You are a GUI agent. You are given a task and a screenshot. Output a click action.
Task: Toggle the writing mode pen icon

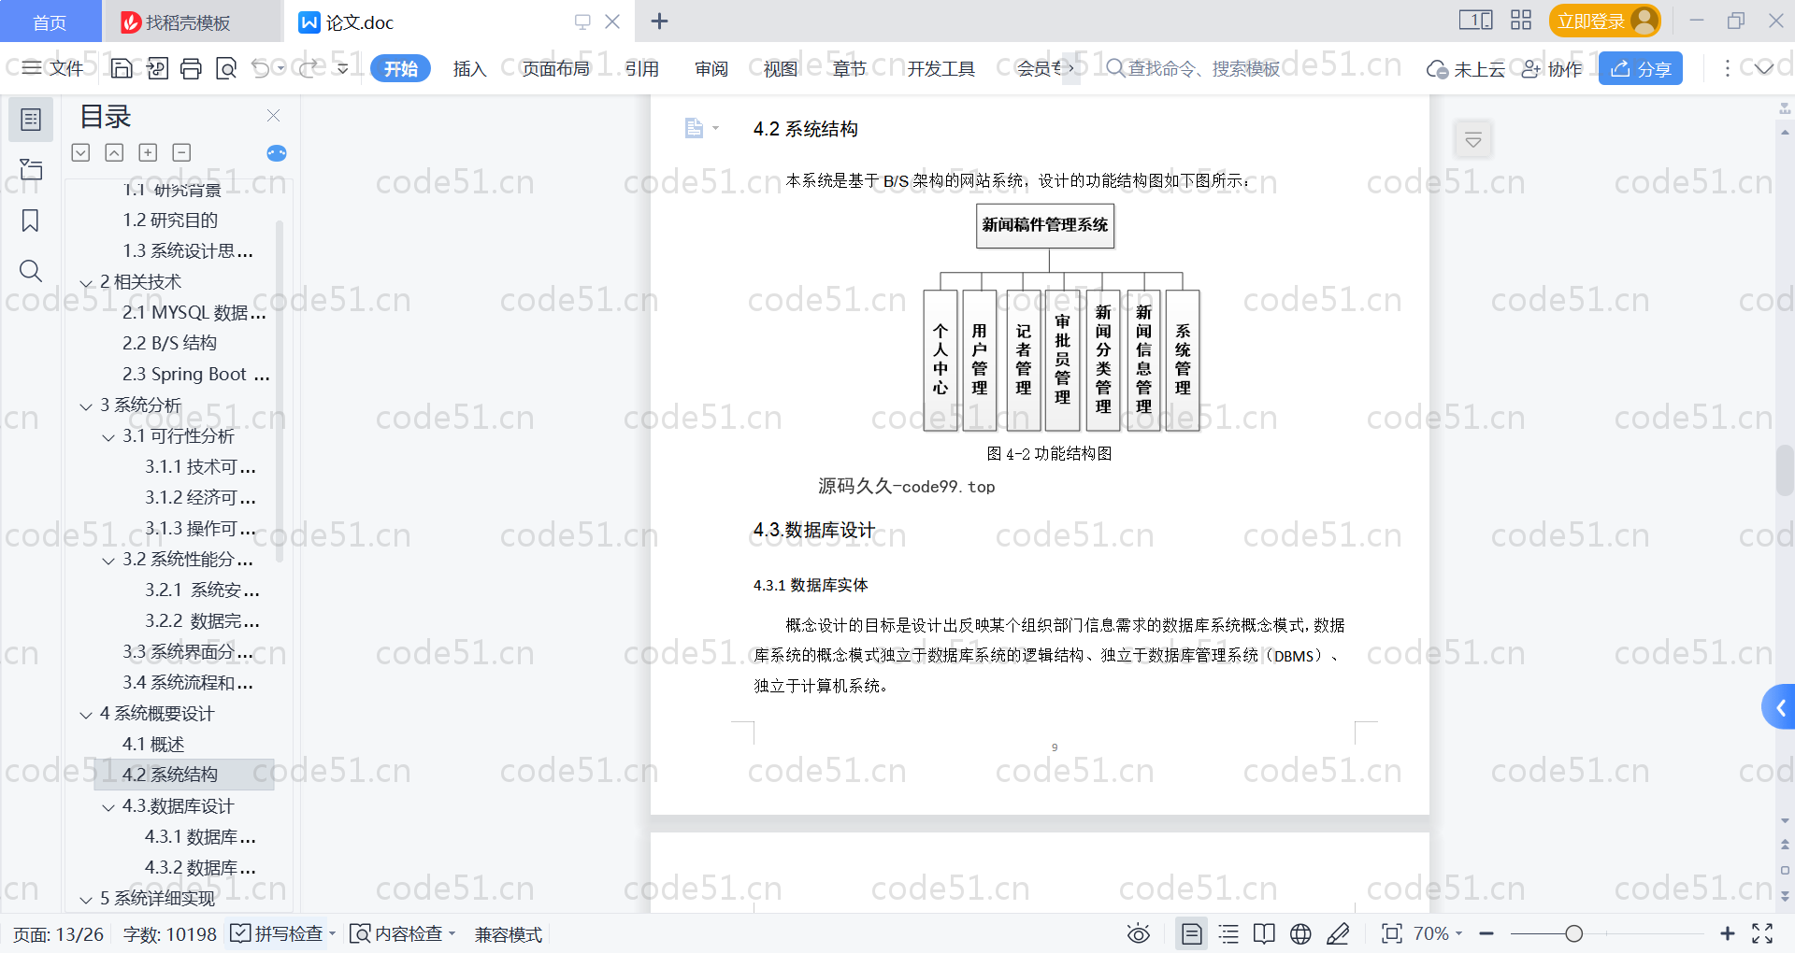pyautogui.click(x=1338, y=933)
